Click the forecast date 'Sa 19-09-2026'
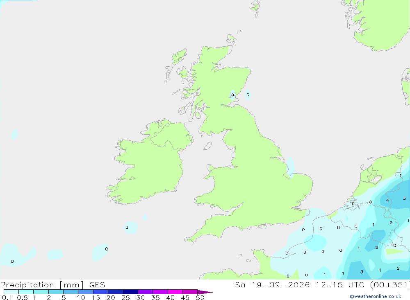 tap(272, 285)
